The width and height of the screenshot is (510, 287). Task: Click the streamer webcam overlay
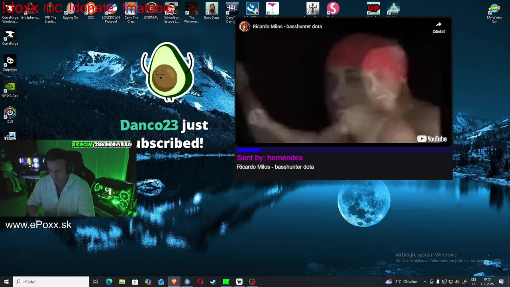coord(68,178)
